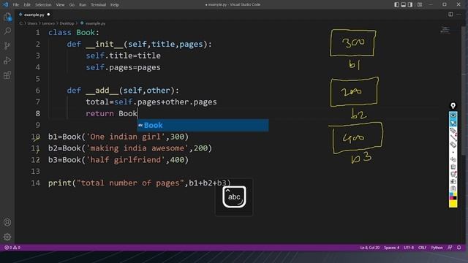Viewport: 468px width, 263px height.
Task: Open the Search view in activity bar
Action: coord(7,31)
